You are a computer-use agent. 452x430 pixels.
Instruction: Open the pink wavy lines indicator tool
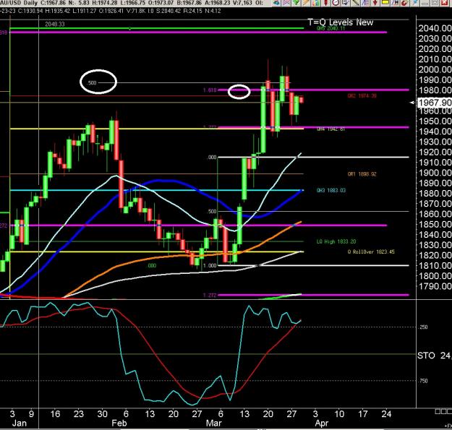tap(286, 3)
